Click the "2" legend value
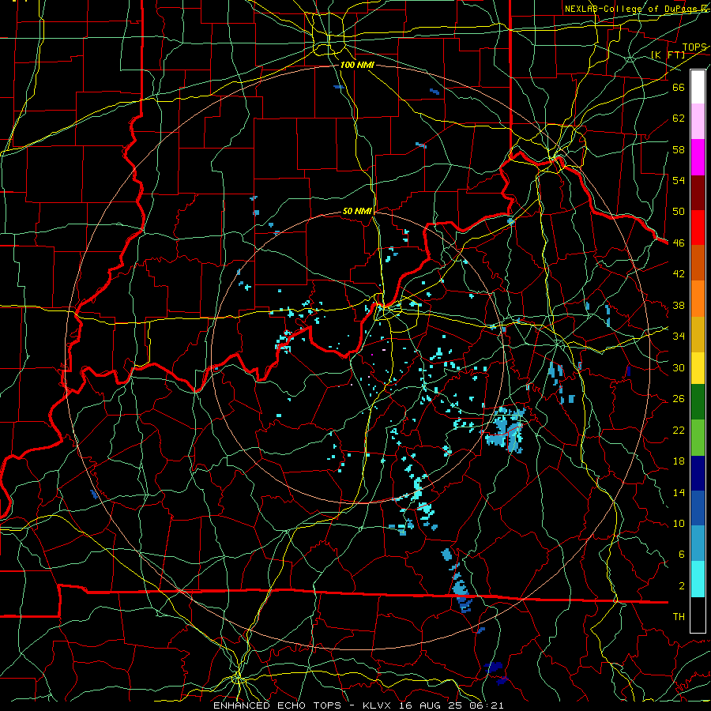The height and width of the screenshot is (711, 711). [x=681, y=586]
